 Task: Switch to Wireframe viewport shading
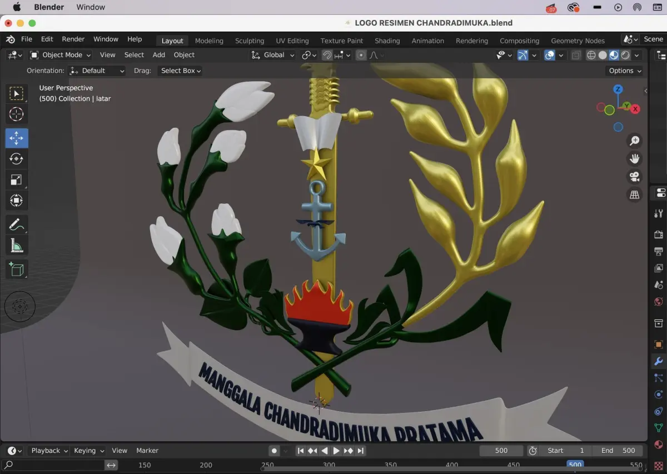click(x=591, y=55)
